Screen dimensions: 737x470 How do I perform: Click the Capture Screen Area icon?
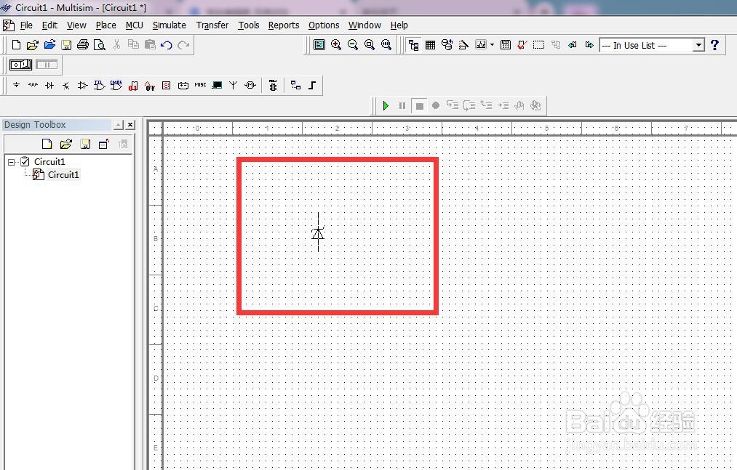[538, 45]
